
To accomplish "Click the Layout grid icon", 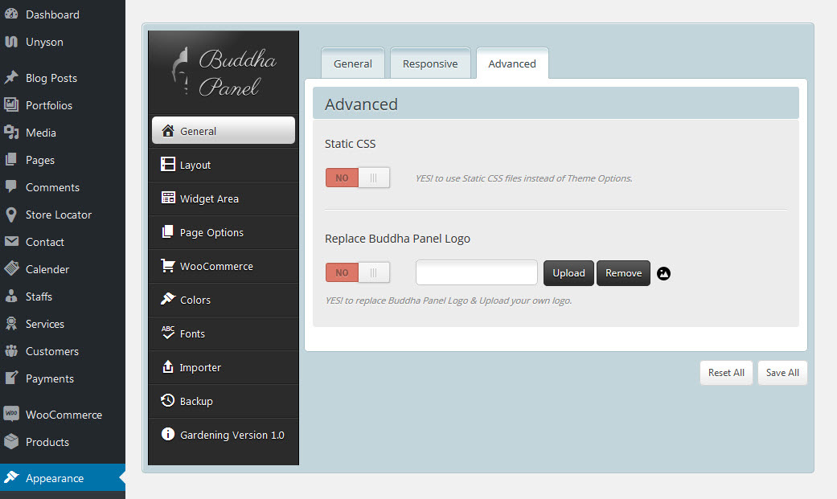I will point(168,164).
